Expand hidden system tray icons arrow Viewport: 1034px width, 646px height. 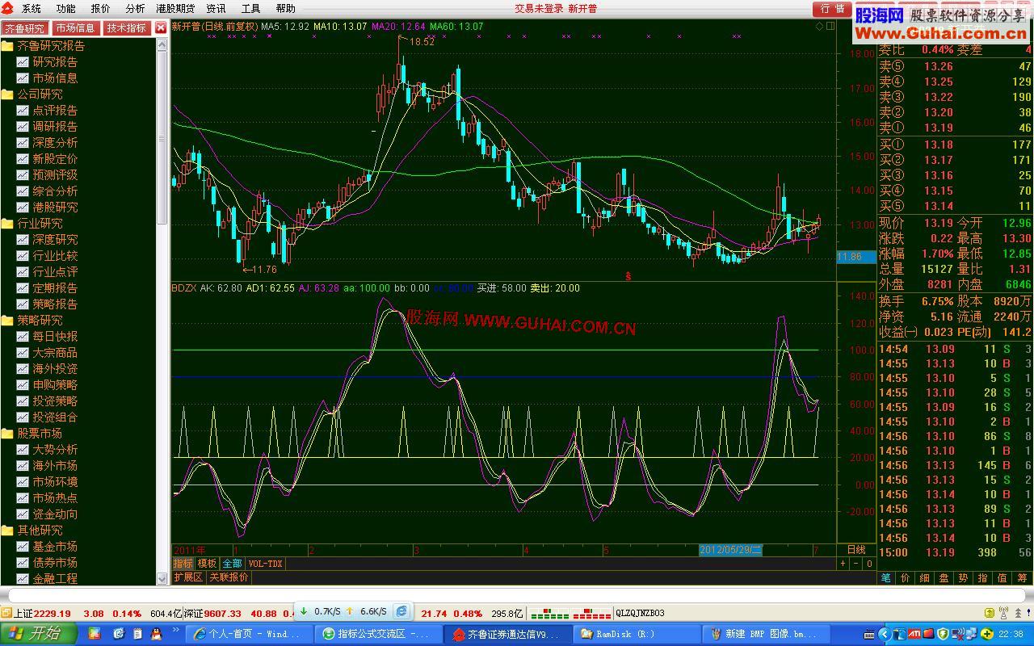point(886,634)
